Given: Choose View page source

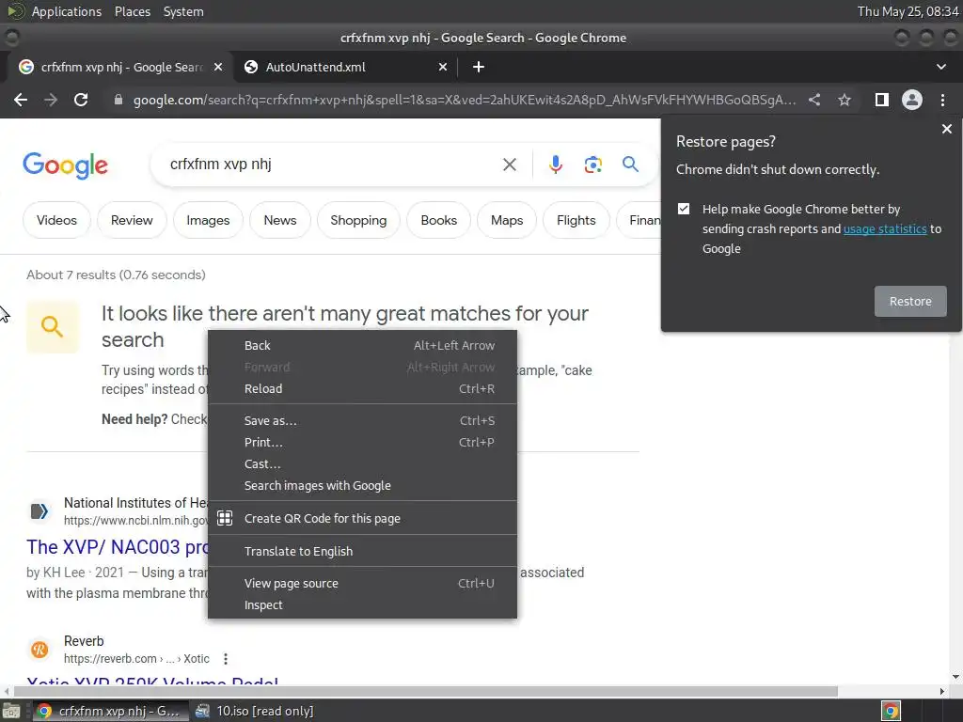Looking at the screenshot, I should 362,583.
